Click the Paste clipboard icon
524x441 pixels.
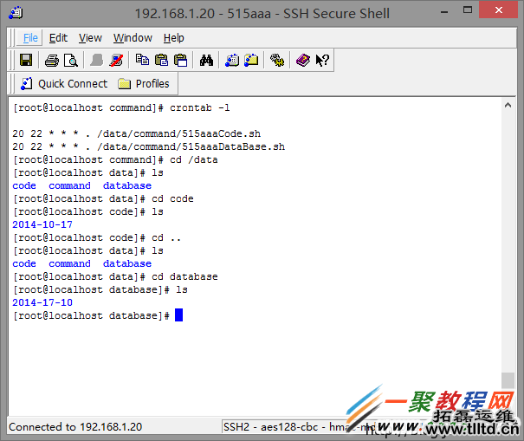[x=161, y=60]
